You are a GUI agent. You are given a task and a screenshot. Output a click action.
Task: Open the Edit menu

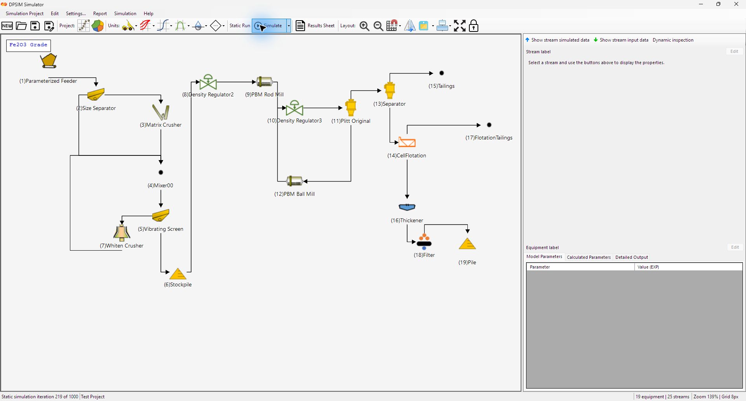tap(55, 14)
